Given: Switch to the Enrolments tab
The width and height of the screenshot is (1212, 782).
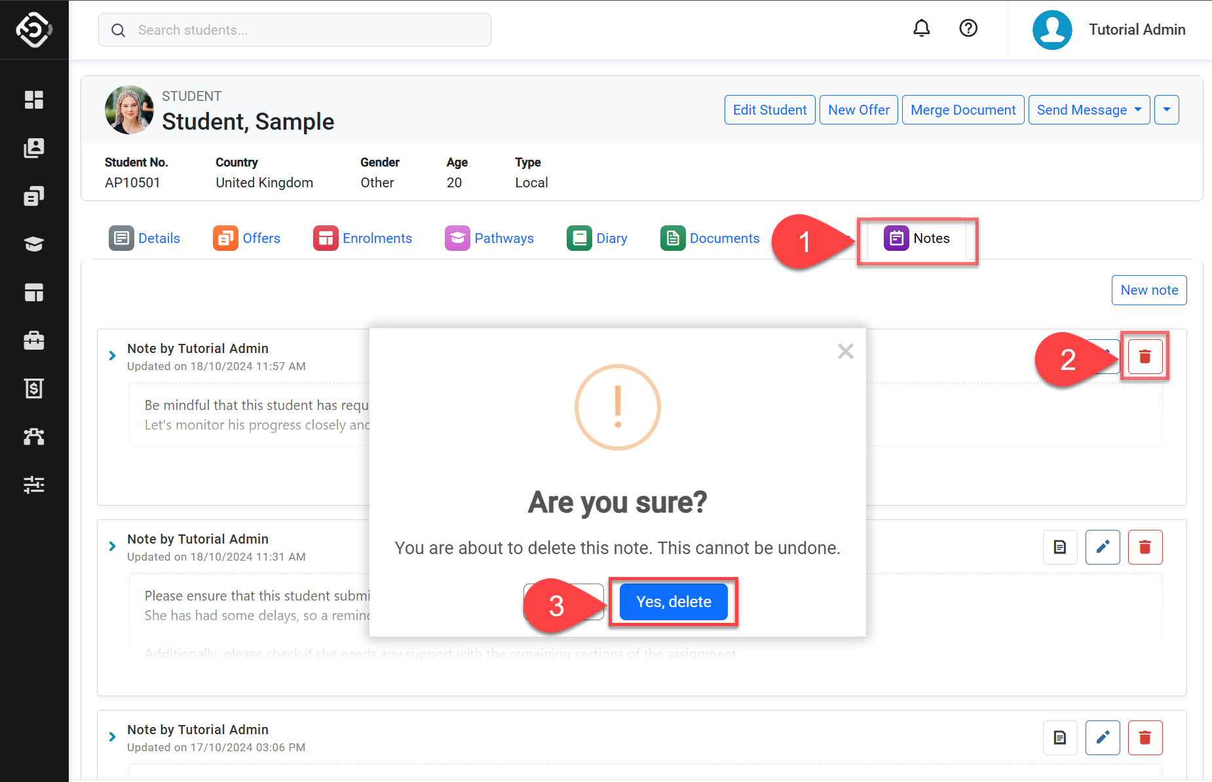Looking at the screenshot, I should (363, 238).
